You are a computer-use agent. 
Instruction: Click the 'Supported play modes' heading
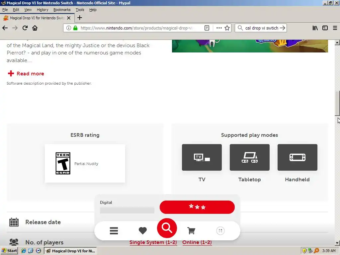click(249, 135)
